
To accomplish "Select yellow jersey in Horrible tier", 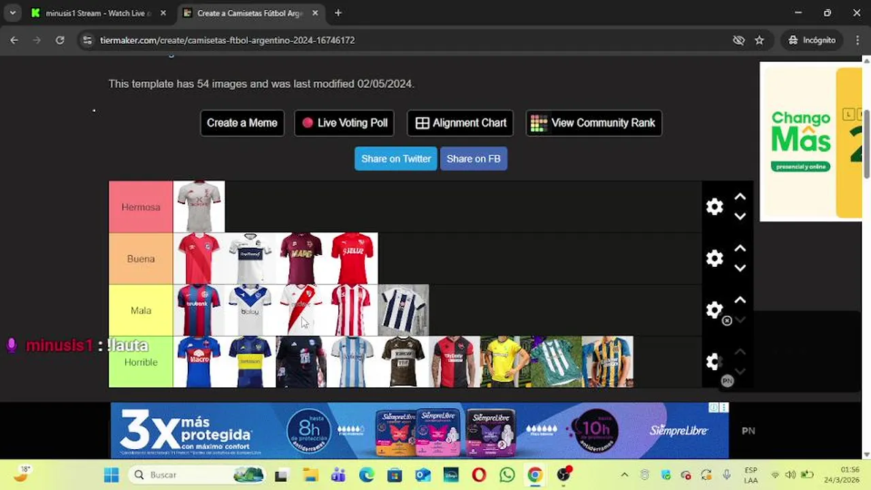I will pyautogui.click(x=505, y=362).
